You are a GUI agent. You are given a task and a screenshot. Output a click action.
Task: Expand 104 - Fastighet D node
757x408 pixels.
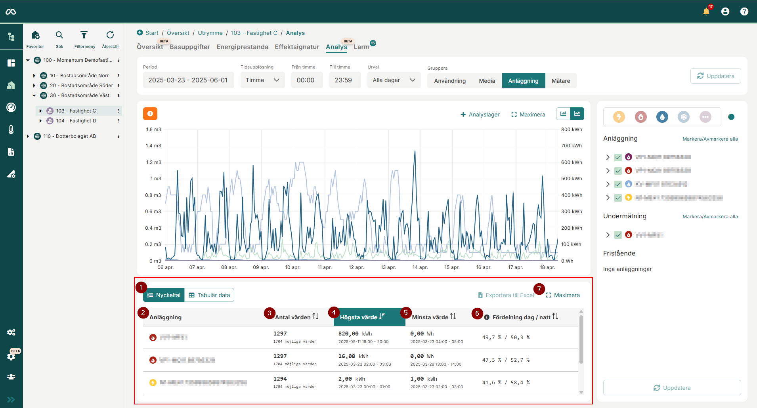(40, 121)
